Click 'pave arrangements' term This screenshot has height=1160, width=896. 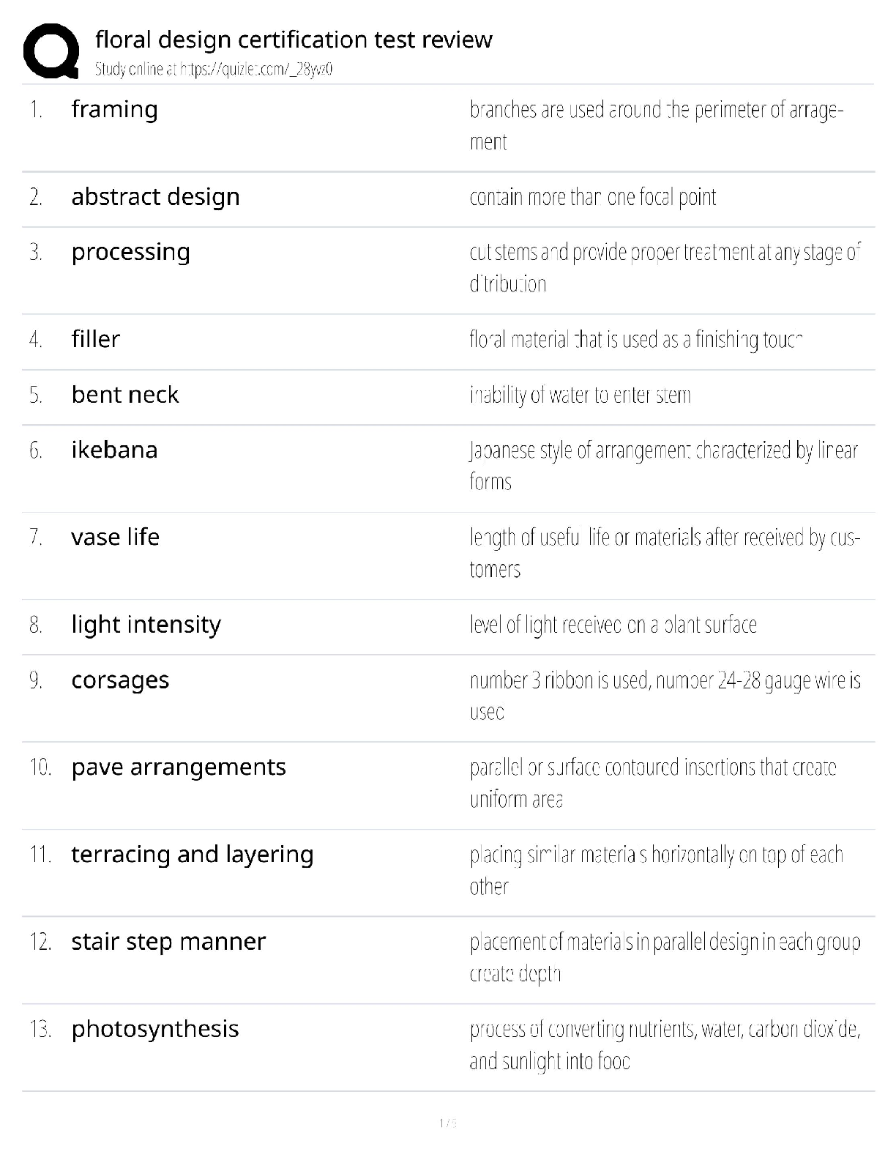(179, 767)
